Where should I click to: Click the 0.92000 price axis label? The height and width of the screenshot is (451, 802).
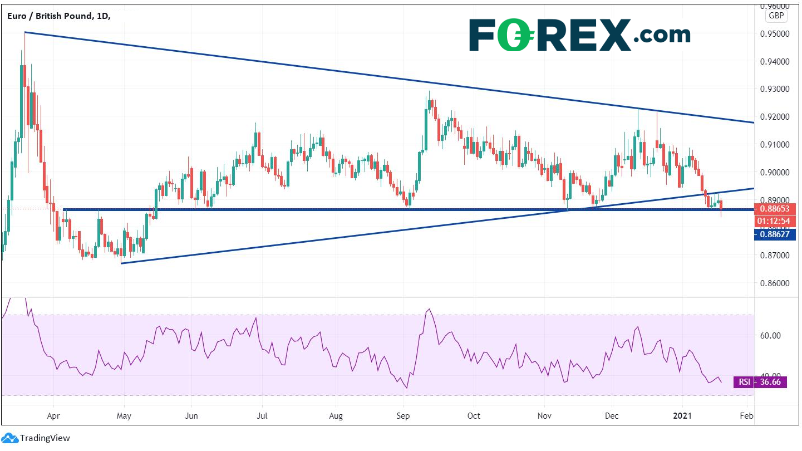[x=775, y=117]
